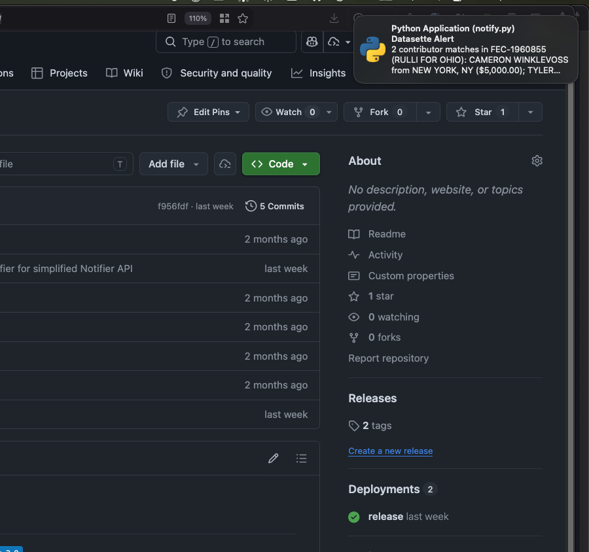589x552 pixels.
Task: Open the Add file dropdown
Action: [173, 164]
